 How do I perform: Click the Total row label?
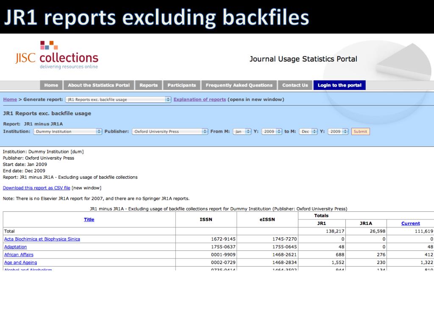pyautogui.click(x=9, y=231)
